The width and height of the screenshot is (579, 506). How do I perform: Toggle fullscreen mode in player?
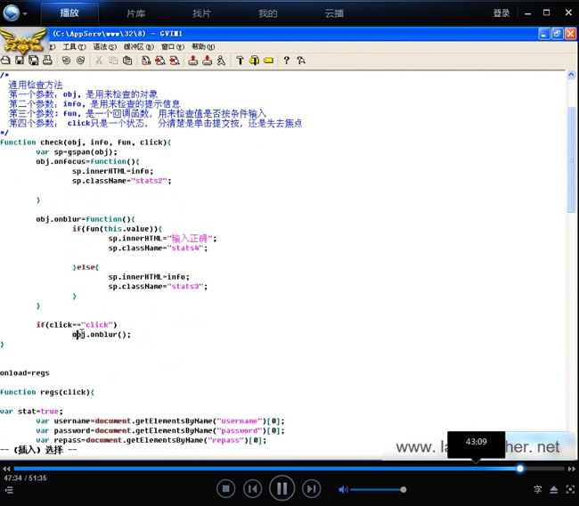click(568, 489)
